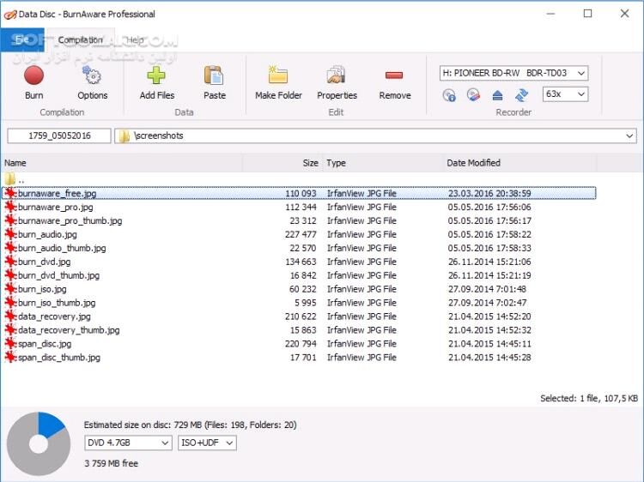Image resolution: width=644 pixels, height=482 pixels.
Task: Show disc info in Recorder group
Action: pyautogui.click(x=449, y=95)
